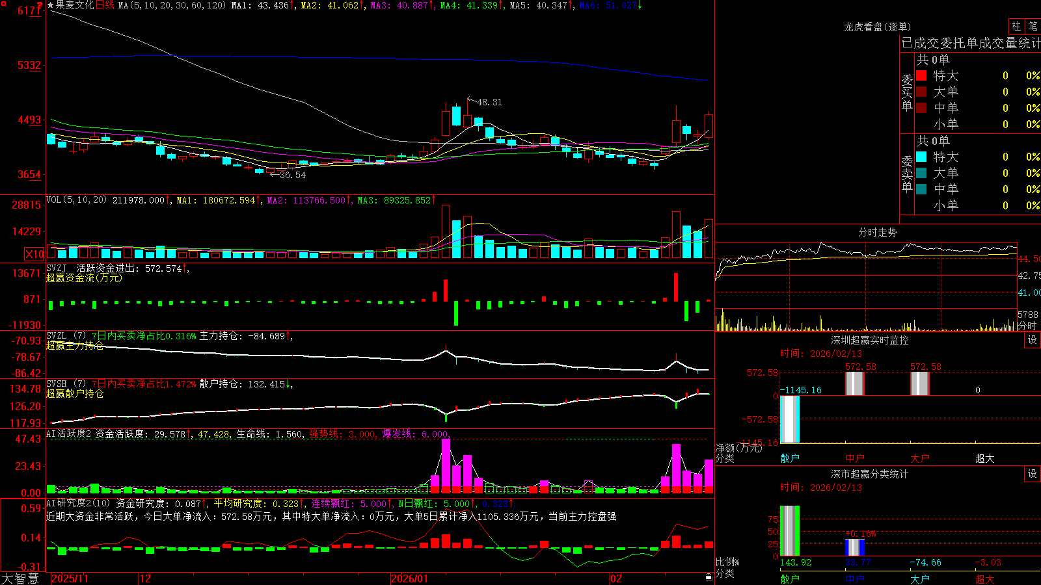1041x585 pixels.
Task: Click the -74.66 大户 ratio value
Action: [925, 562]
